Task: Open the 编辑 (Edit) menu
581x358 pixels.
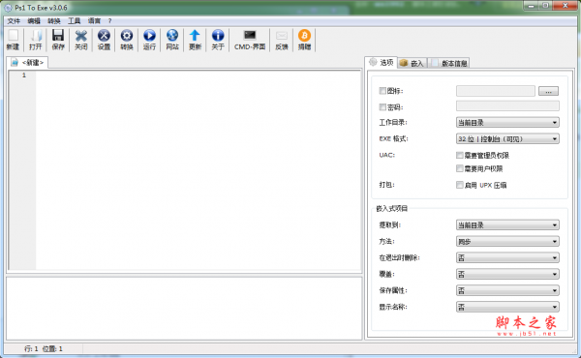Action: 34,20
